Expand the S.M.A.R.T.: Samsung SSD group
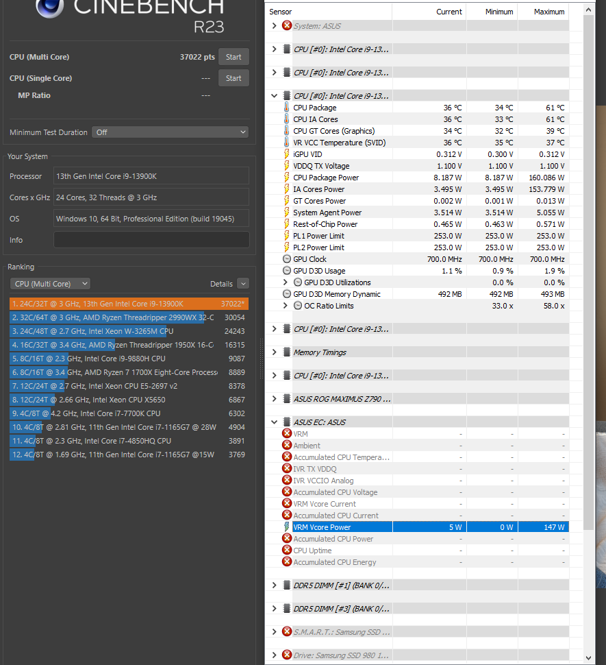The height and width of the screenshot is (665, 606). (x=274, y=632)
